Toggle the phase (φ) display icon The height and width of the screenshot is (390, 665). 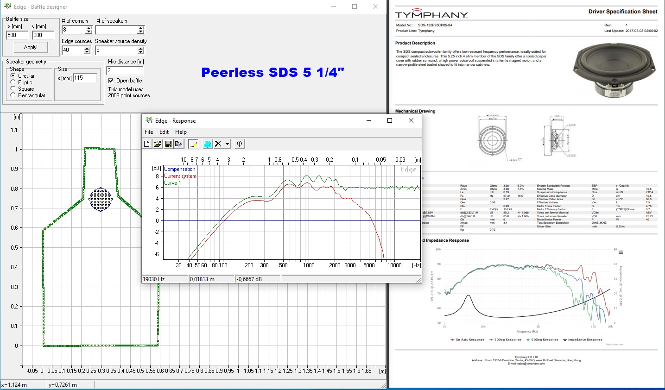pos(240,144)
